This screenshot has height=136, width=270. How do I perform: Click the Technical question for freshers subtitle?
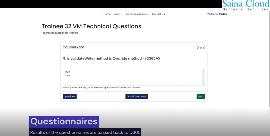(x=60, y=33)
